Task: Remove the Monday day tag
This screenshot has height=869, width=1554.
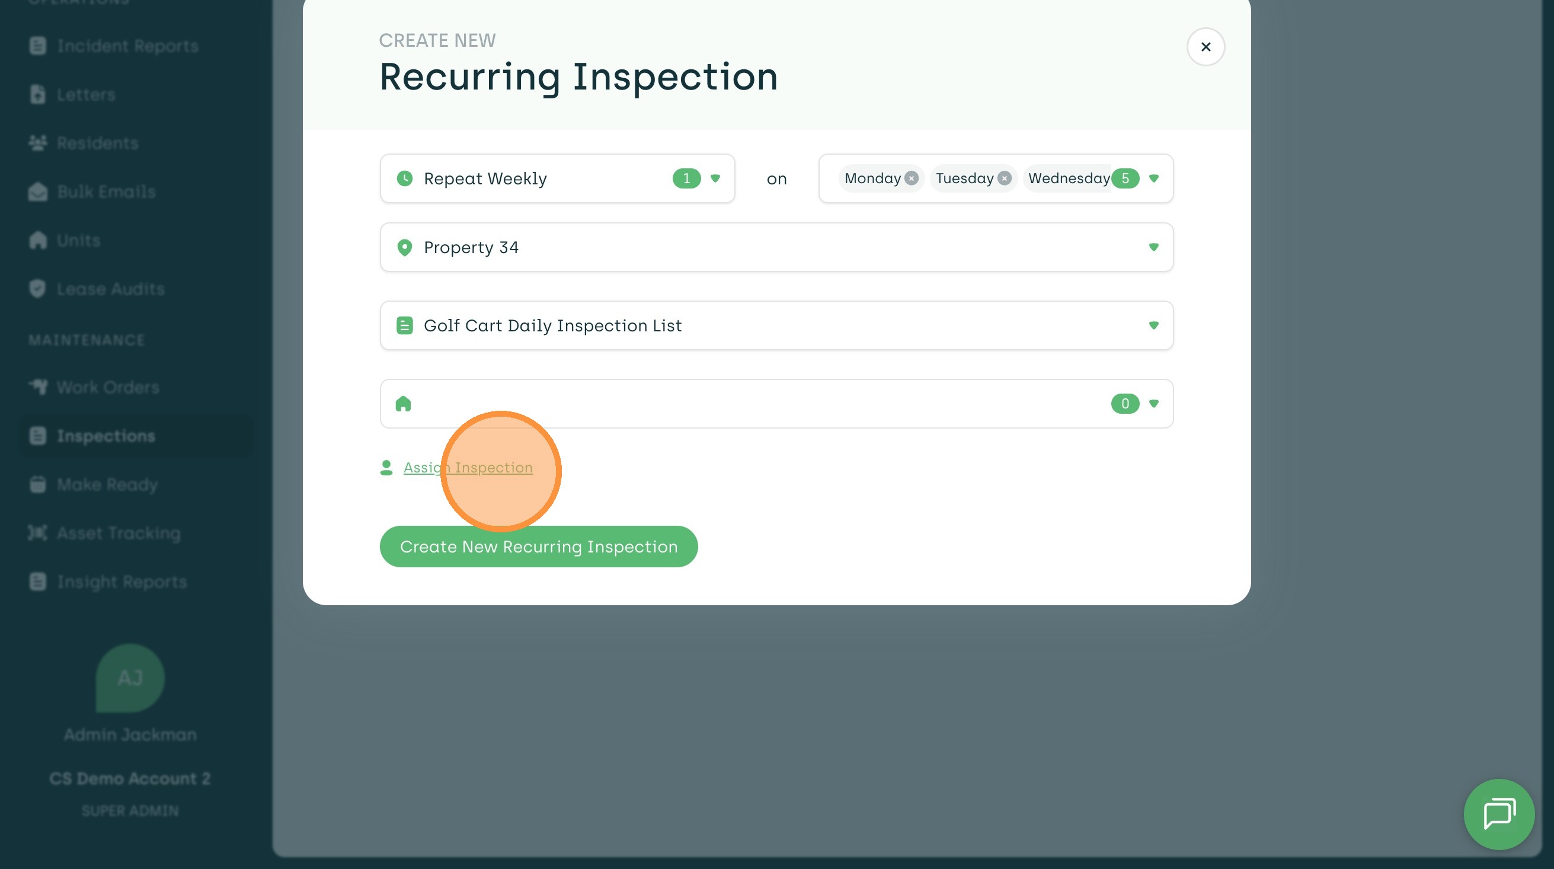Action: click(x=912, y=178)
